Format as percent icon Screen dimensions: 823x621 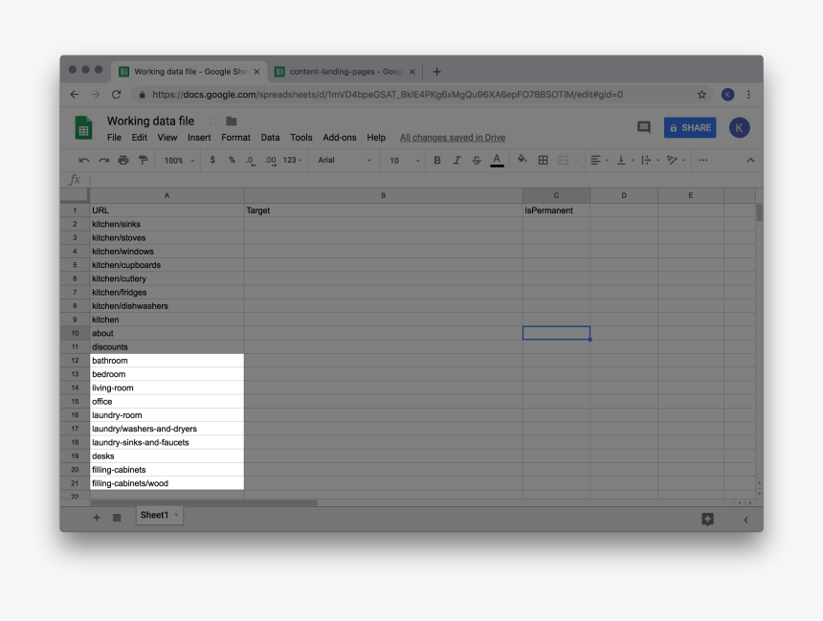(232, 160)
